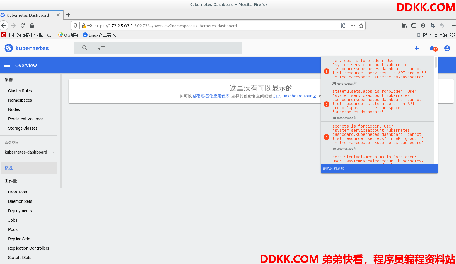Screen dimensions: 456x264
Task: Open the QQ邮箱 bookmark
Action: (x=69, y=35)
